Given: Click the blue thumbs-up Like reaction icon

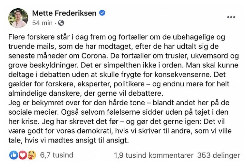Looking at the screenshot, I should coord(14,155).
